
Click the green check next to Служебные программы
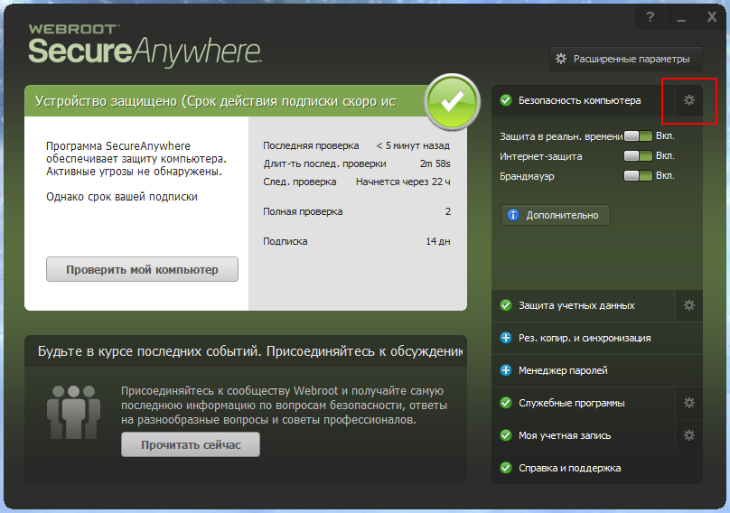point(506,403)
